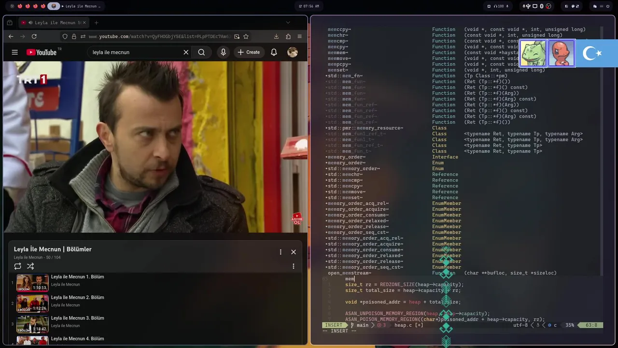Screen dimensions: 618x348
Task: Open site permissions icon in address bar
Action: point(83,36)
